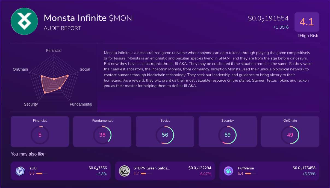Click the $MONI price showing +1.35%
The width and height of the screenshot is (330, 188).
(x=268, y=19)
